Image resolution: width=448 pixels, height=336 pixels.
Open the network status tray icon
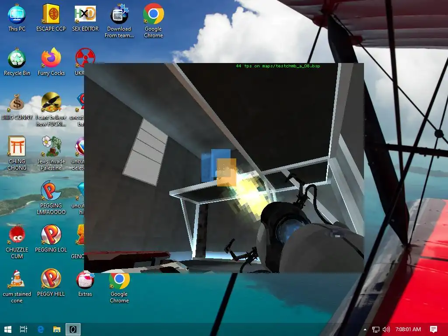[376, 329]
